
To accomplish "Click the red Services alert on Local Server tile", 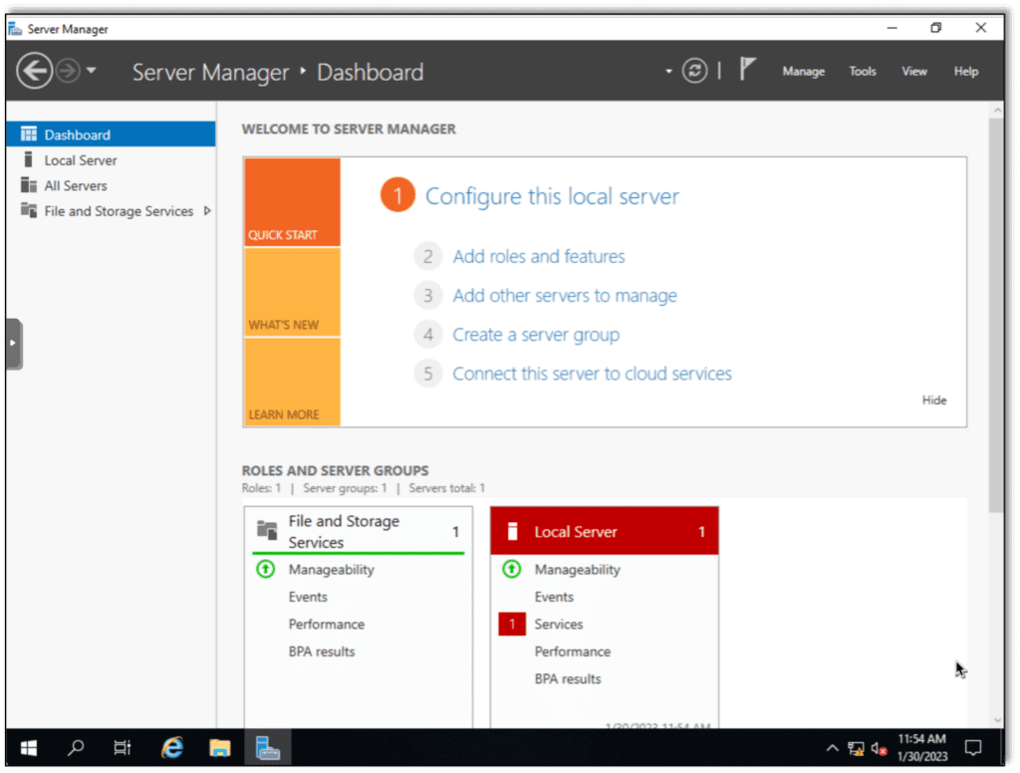I will [x=511, y=624].
